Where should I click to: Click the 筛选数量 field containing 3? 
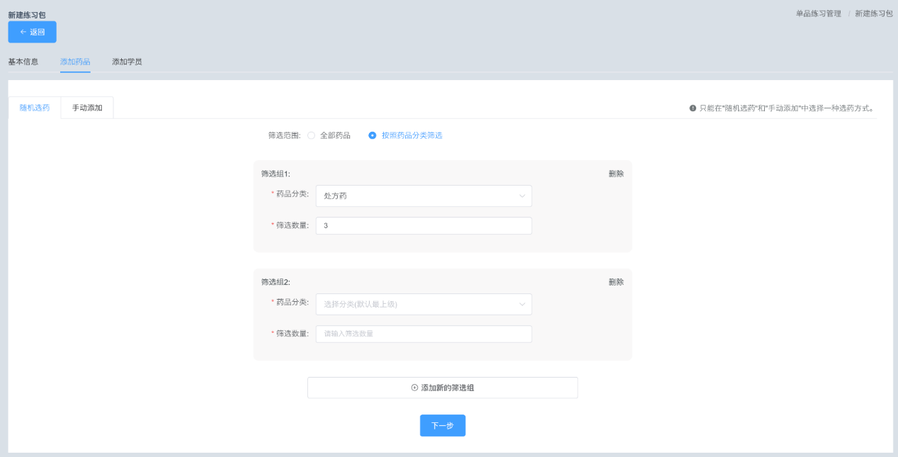424,225
